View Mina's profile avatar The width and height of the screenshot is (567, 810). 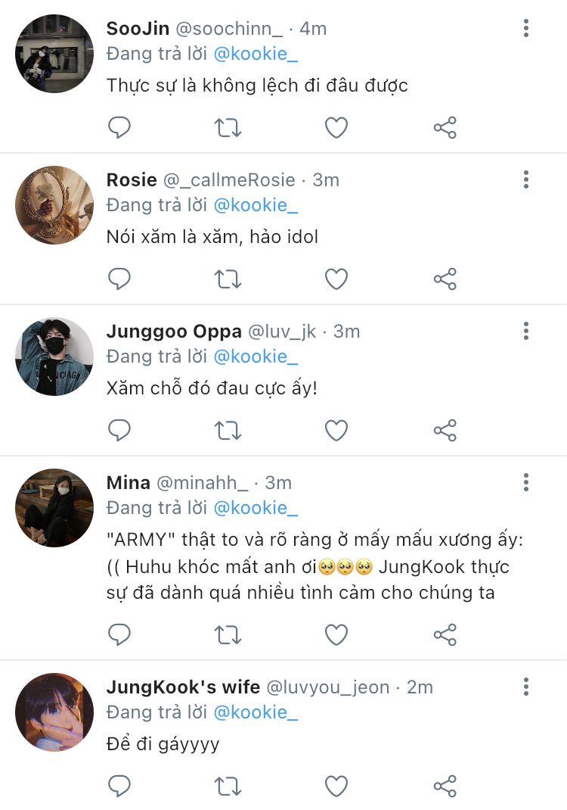[x=54, y=508]
